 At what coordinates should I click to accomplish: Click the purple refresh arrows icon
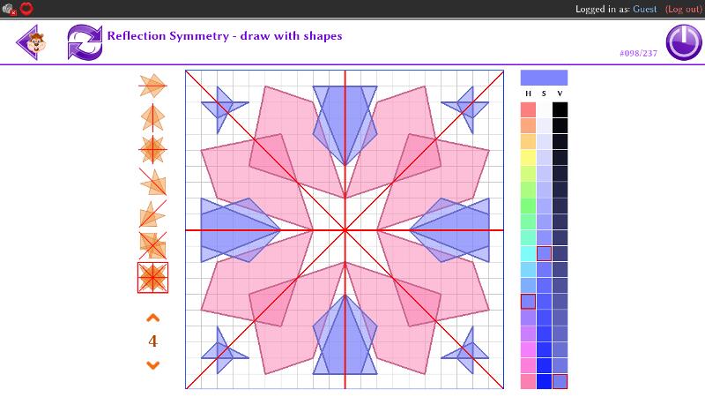85,42
